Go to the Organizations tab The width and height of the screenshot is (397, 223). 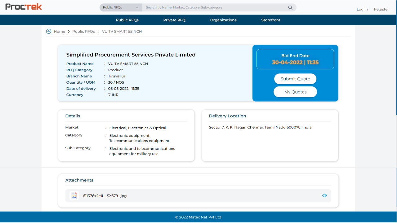(223, 20)
